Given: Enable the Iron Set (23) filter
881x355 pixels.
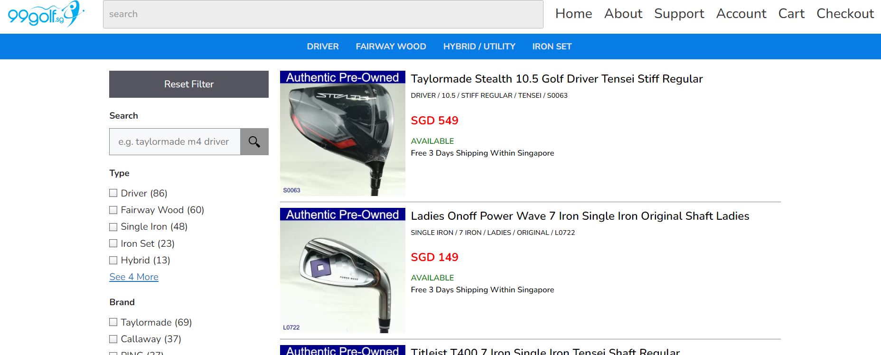Looking at the screenshot, I should pyautogui.click(x=113, y=243).
